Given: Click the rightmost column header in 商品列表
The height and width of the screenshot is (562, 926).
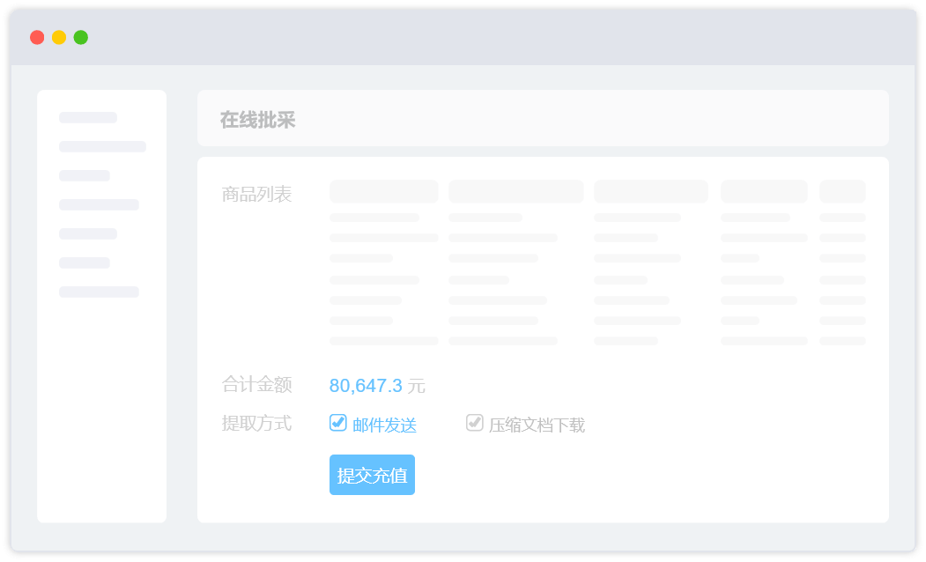Looking at the screenshot, I should [x=842, y=191].
